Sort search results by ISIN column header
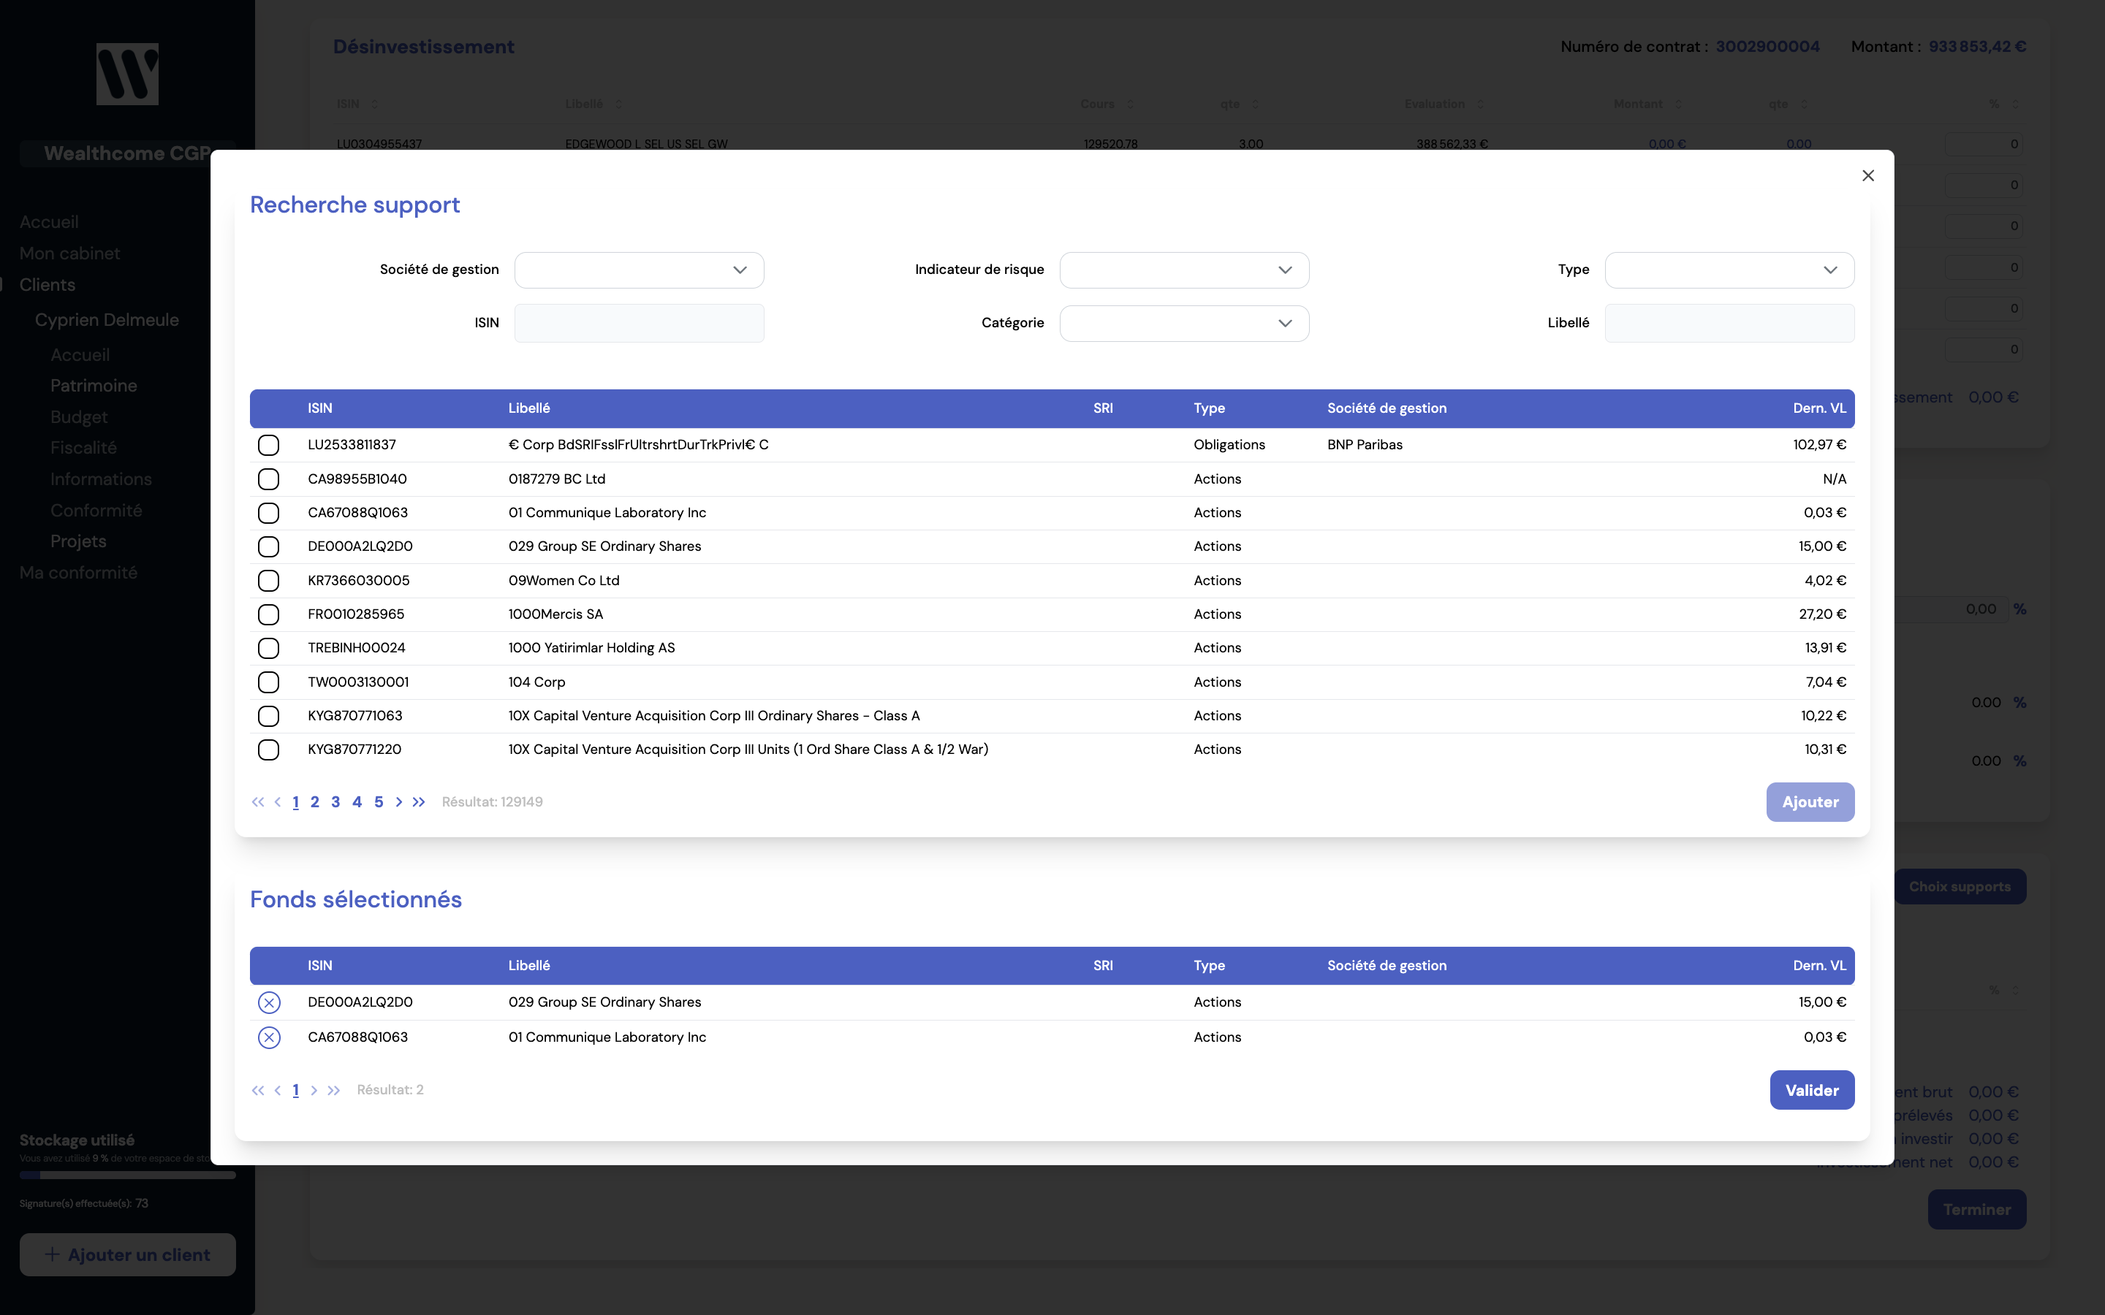Screen dimensions: 2105x1315 coord(320,409)
